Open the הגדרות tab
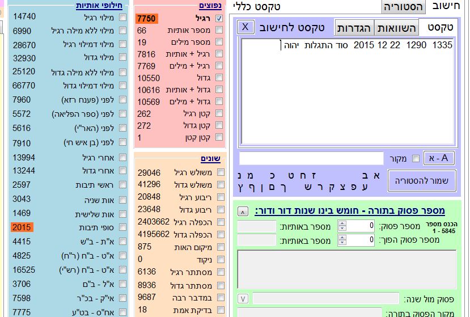 [x=354, y=28]
